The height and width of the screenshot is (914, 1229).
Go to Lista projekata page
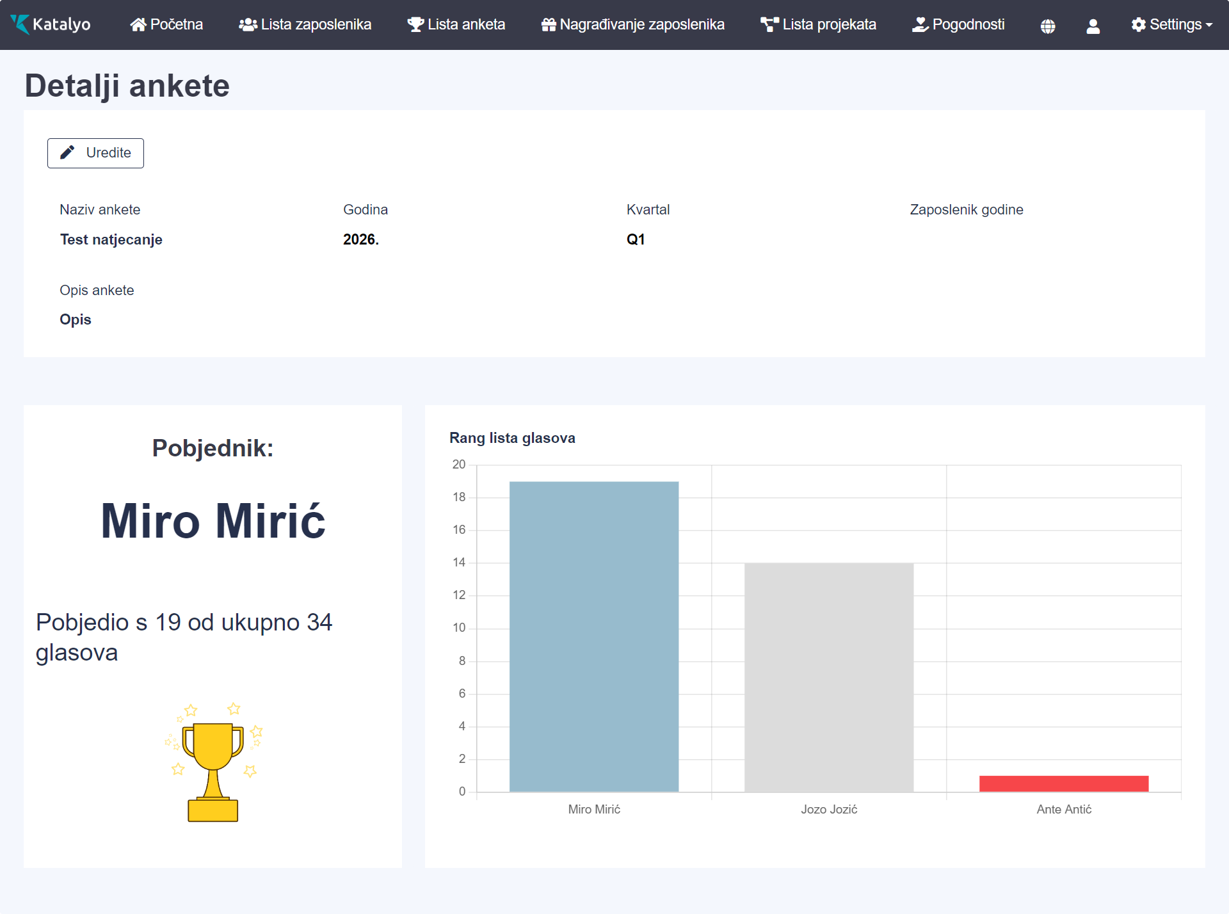click(829, 24)
